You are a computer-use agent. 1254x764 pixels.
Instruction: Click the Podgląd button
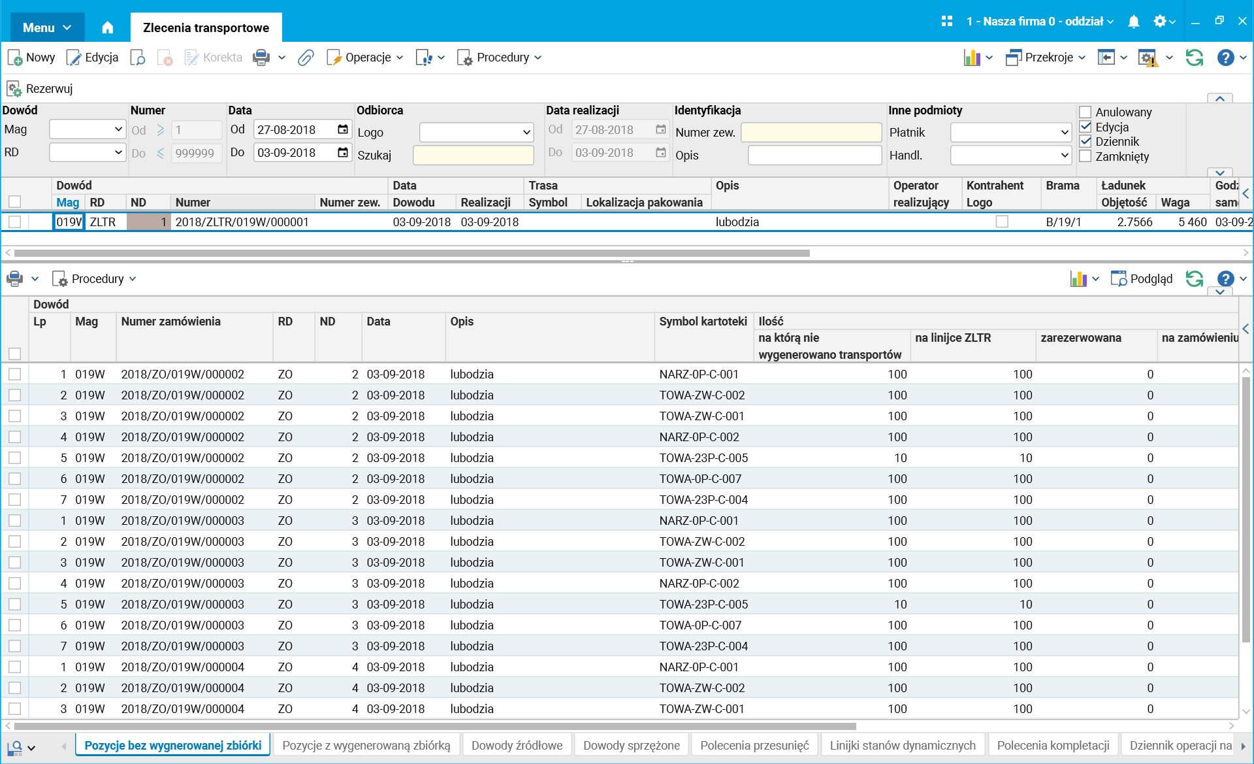click(1142, 279)
